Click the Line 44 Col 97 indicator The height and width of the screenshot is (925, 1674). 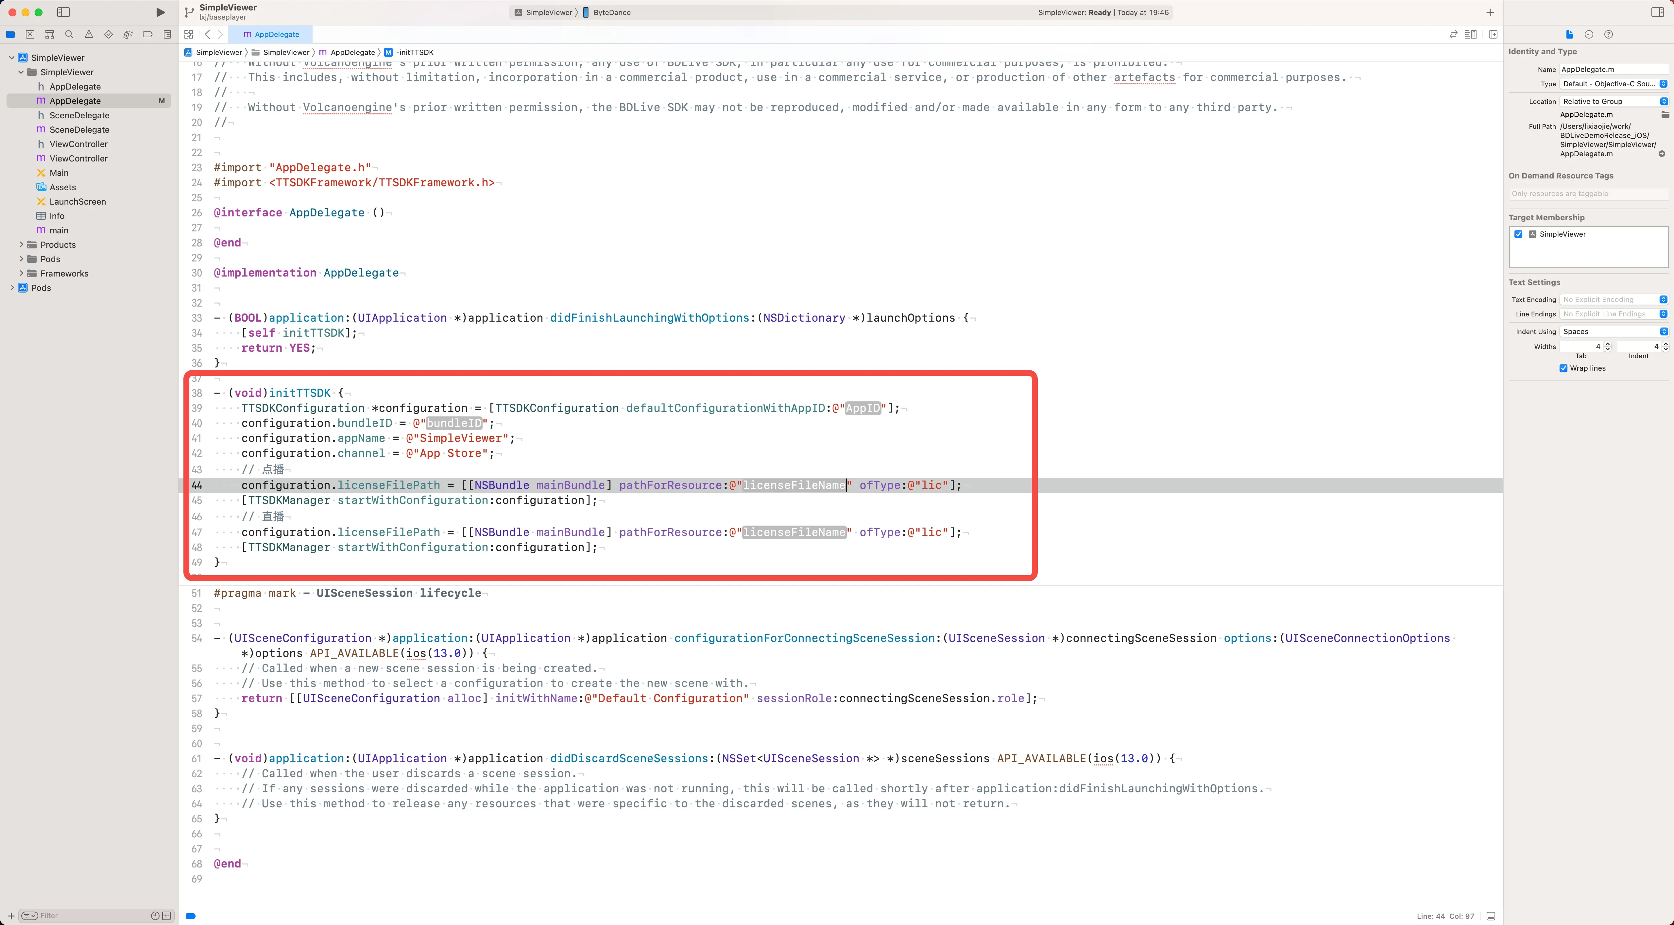click(x=1445, y=917)
